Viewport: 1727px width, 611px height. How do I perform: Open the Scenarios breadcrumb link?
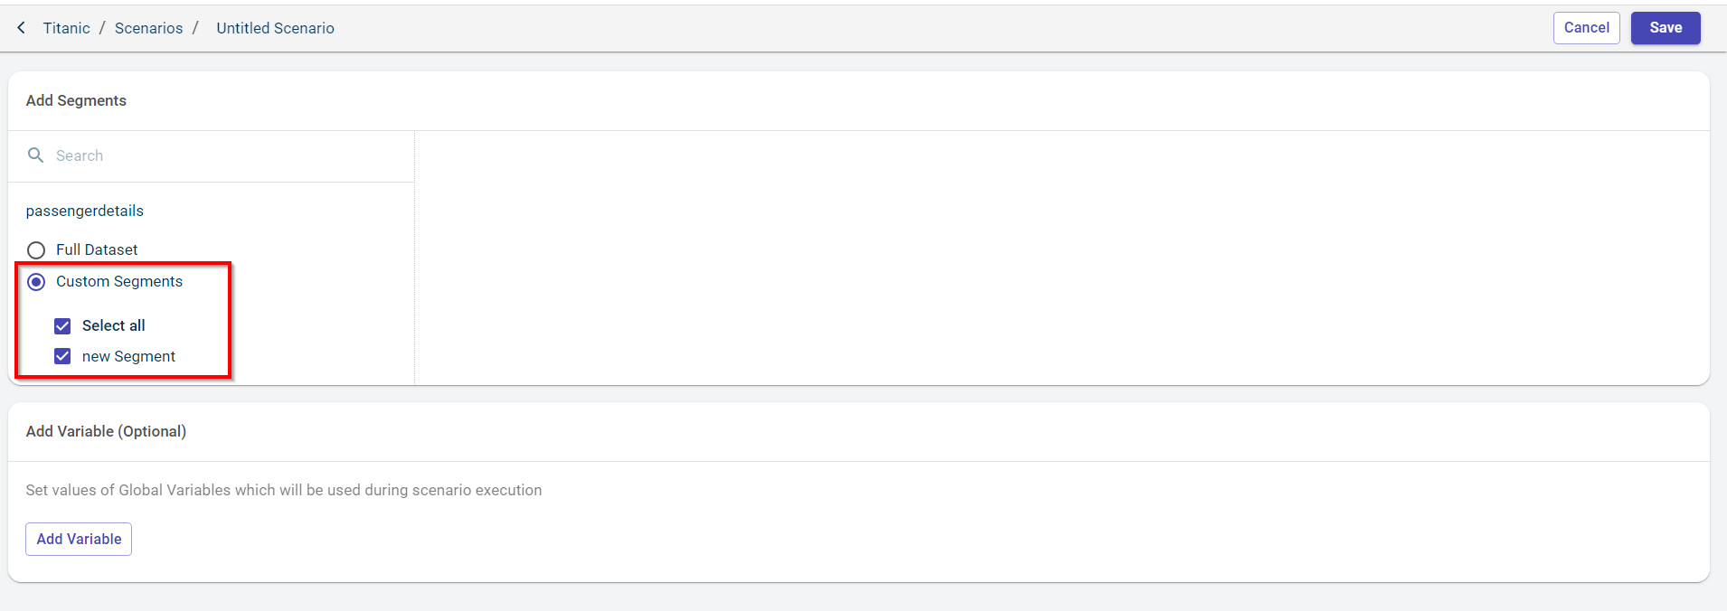point(148,28)
